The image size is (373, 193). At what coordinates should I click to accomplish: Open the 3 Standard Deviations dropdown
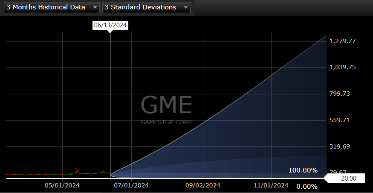click(146, 7)
